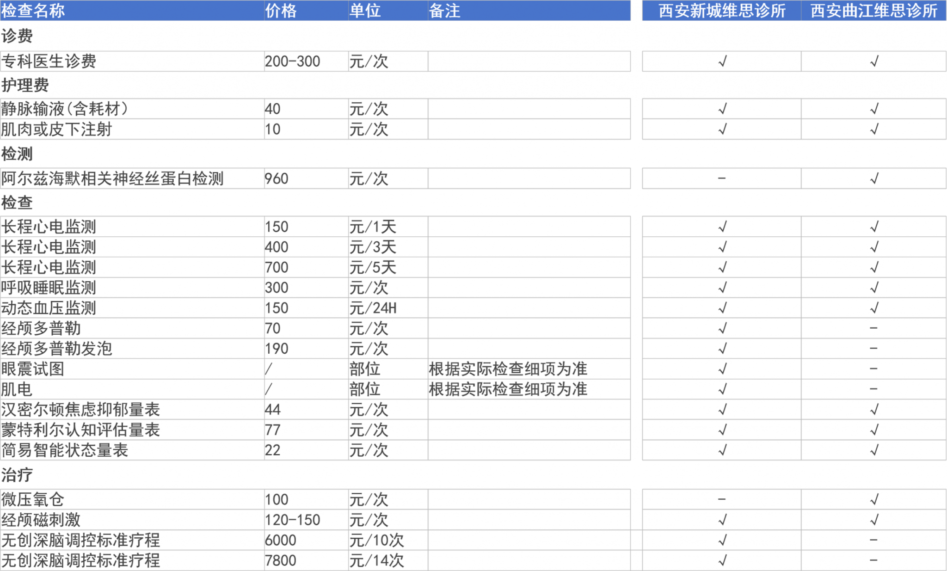The image size is (947, 571).
Task: Select 阿尔兹海默相关神经丝蛋白检测 cell
Action: coord(132,178)
